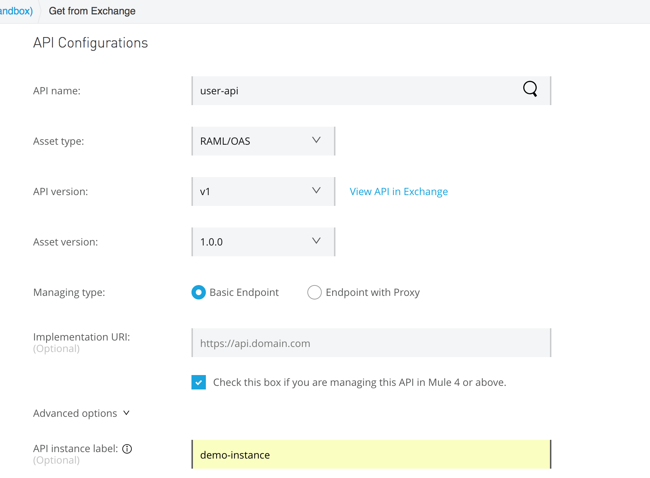Image resolution: width=650 pixels, height=478 pixels.
Task: Select the Basic Endpoint radio button
Action: coord(199,292)
